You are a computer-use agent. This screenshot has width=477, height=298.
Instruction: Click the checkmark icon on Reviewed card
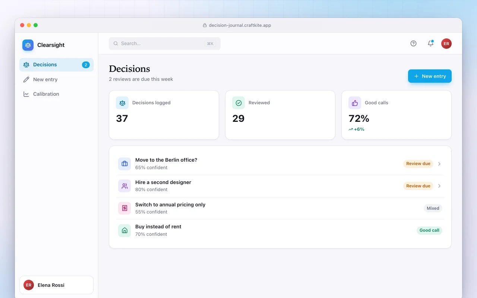click(238, 103)
